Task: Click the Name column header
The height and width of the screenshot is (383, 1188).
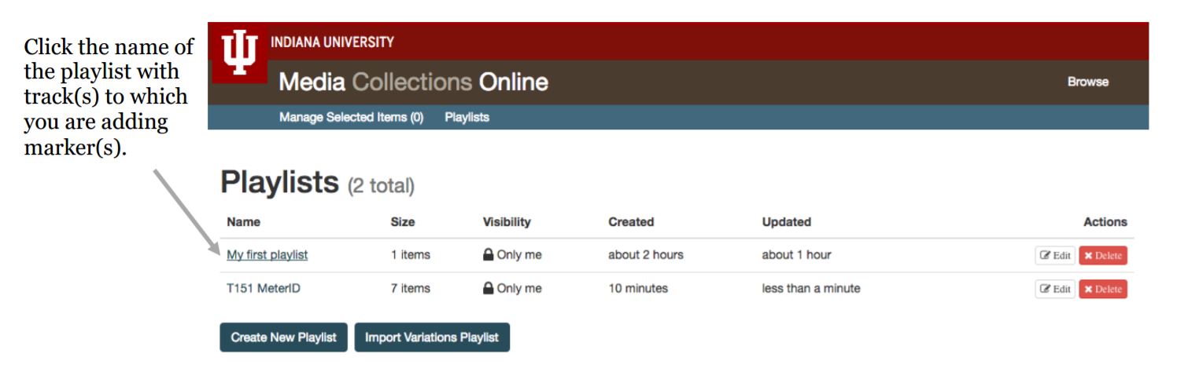Action: [243, 222]
